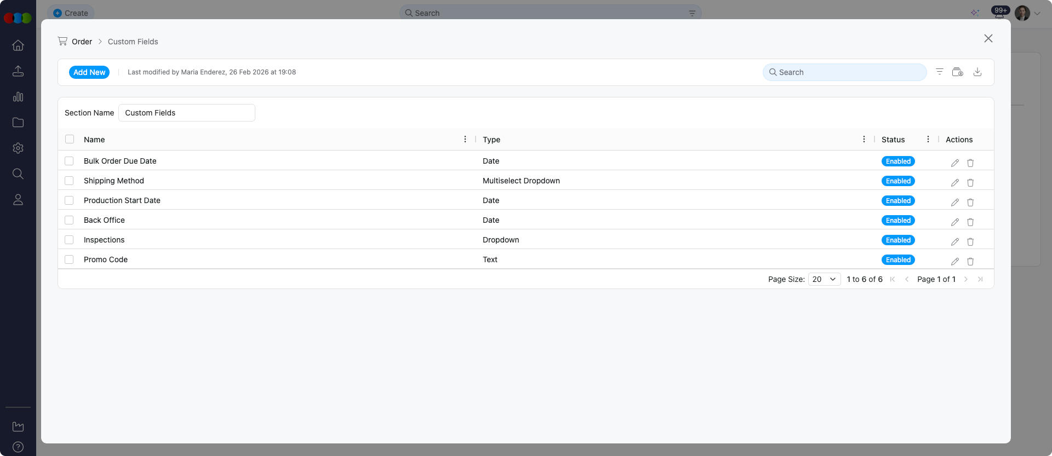The width and height of the screenshot is (1052, 456).
Task: Click the Enabled badge for Promo Code
Action: click(898, 260)
